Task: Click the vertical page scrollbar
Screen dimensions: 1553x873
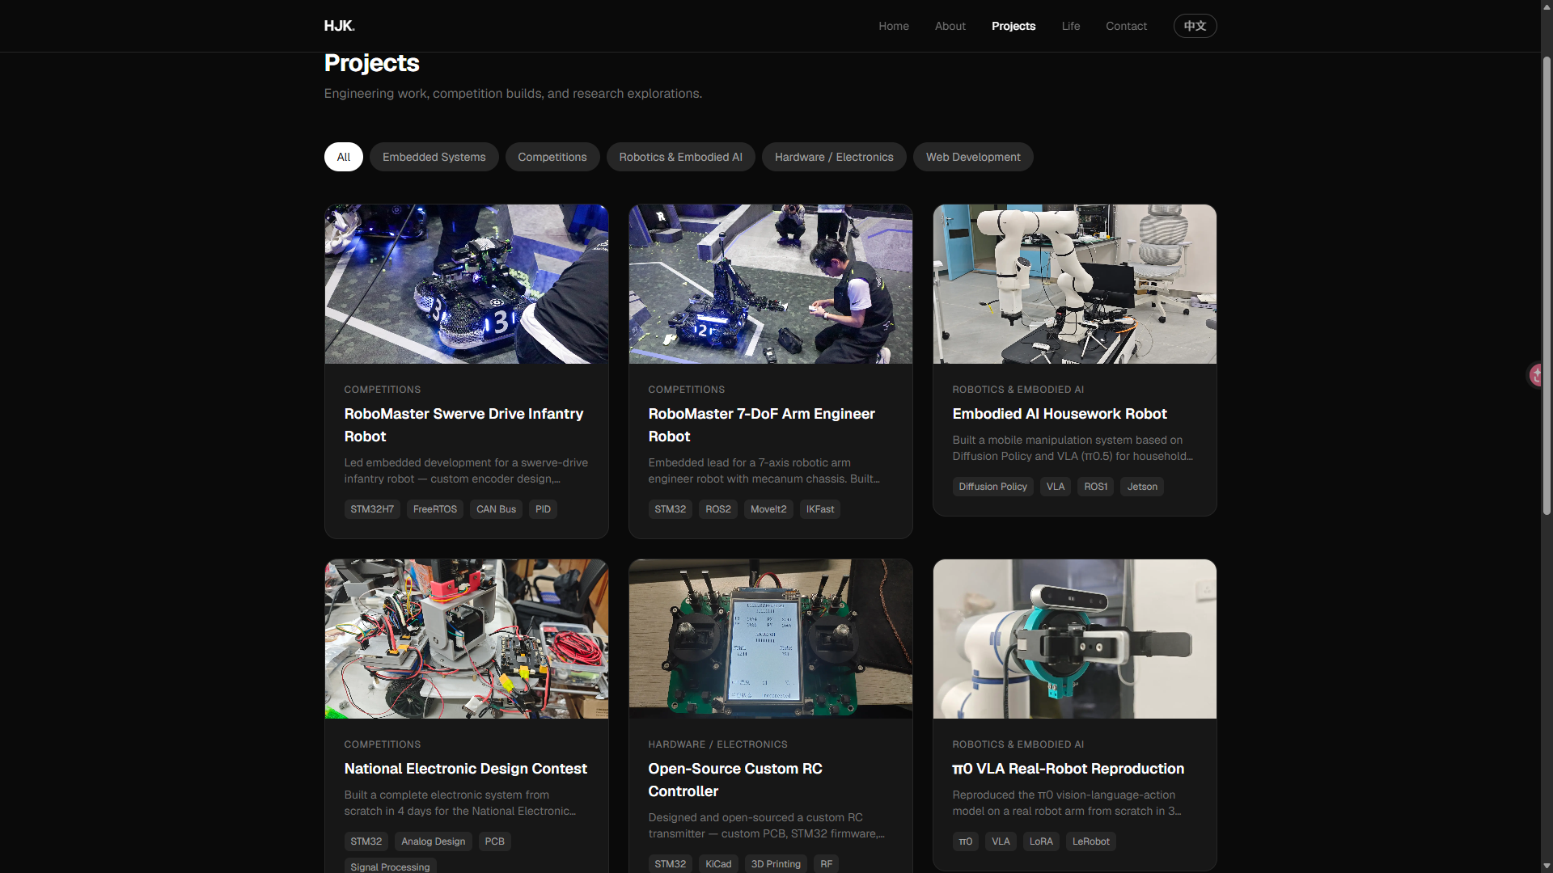Action: 1547,286
